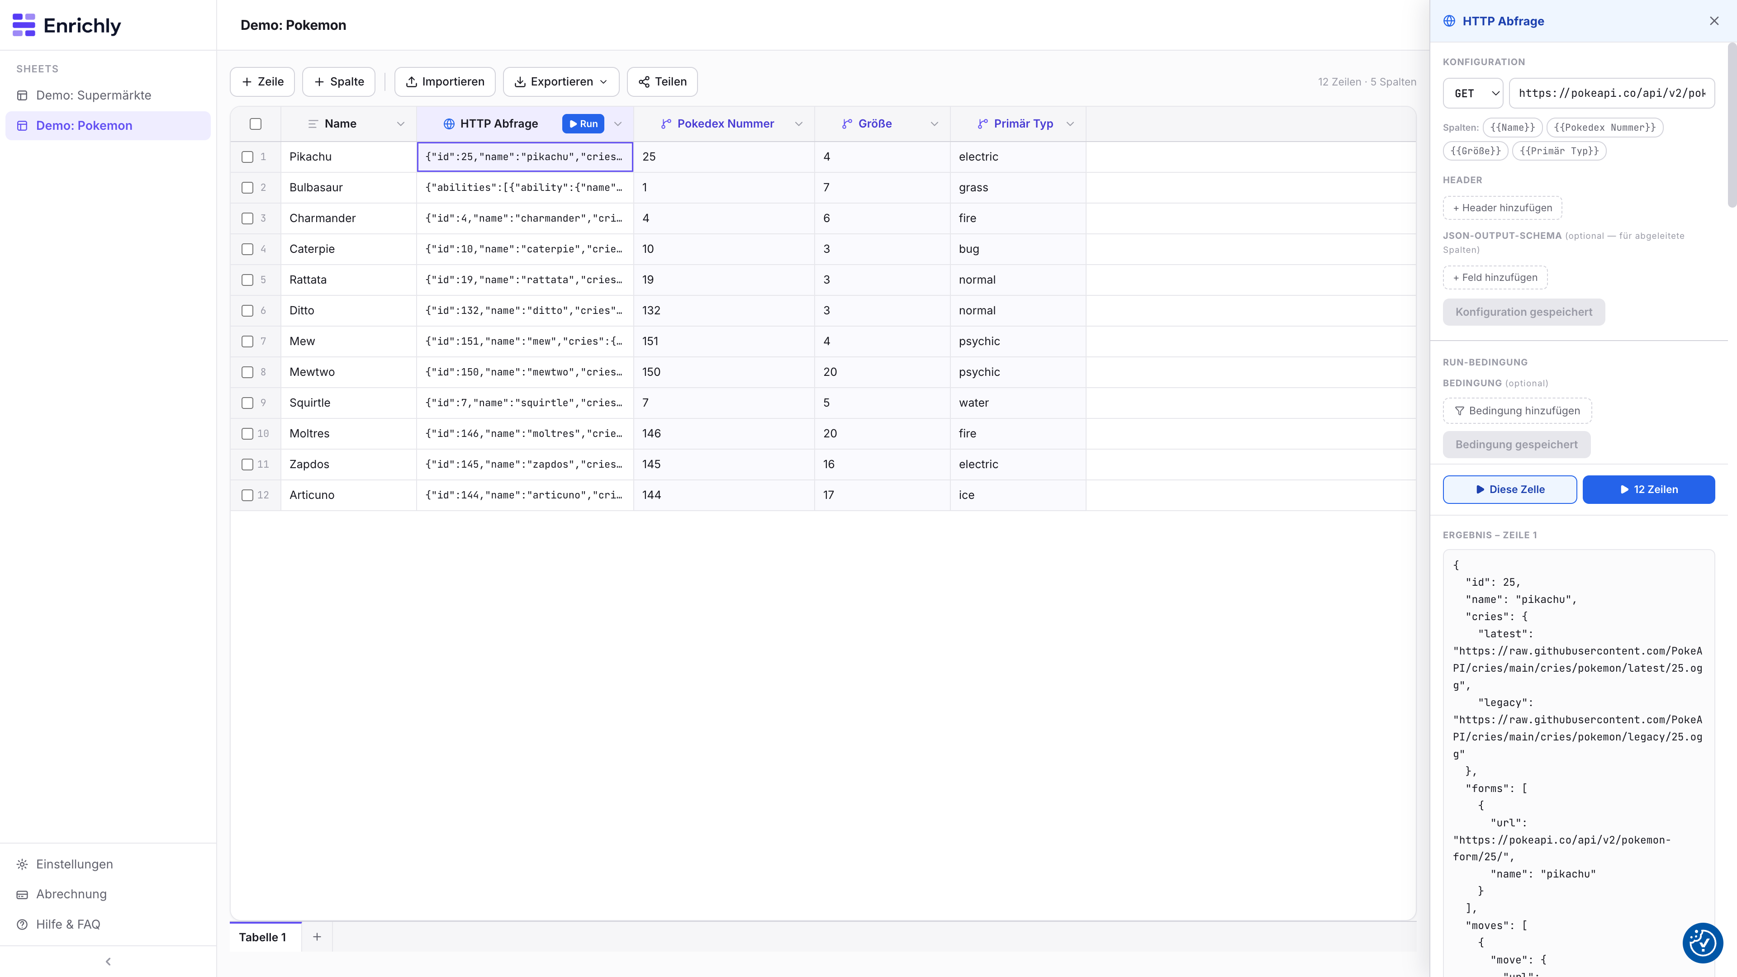Click the Enrichly logo icon
Screen dimensions: 1737x977
pyautogui.click(x=24, y=25)
